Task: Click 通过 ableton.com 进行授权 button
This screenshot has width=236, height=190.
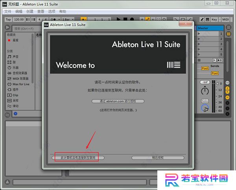Action: 118,101
